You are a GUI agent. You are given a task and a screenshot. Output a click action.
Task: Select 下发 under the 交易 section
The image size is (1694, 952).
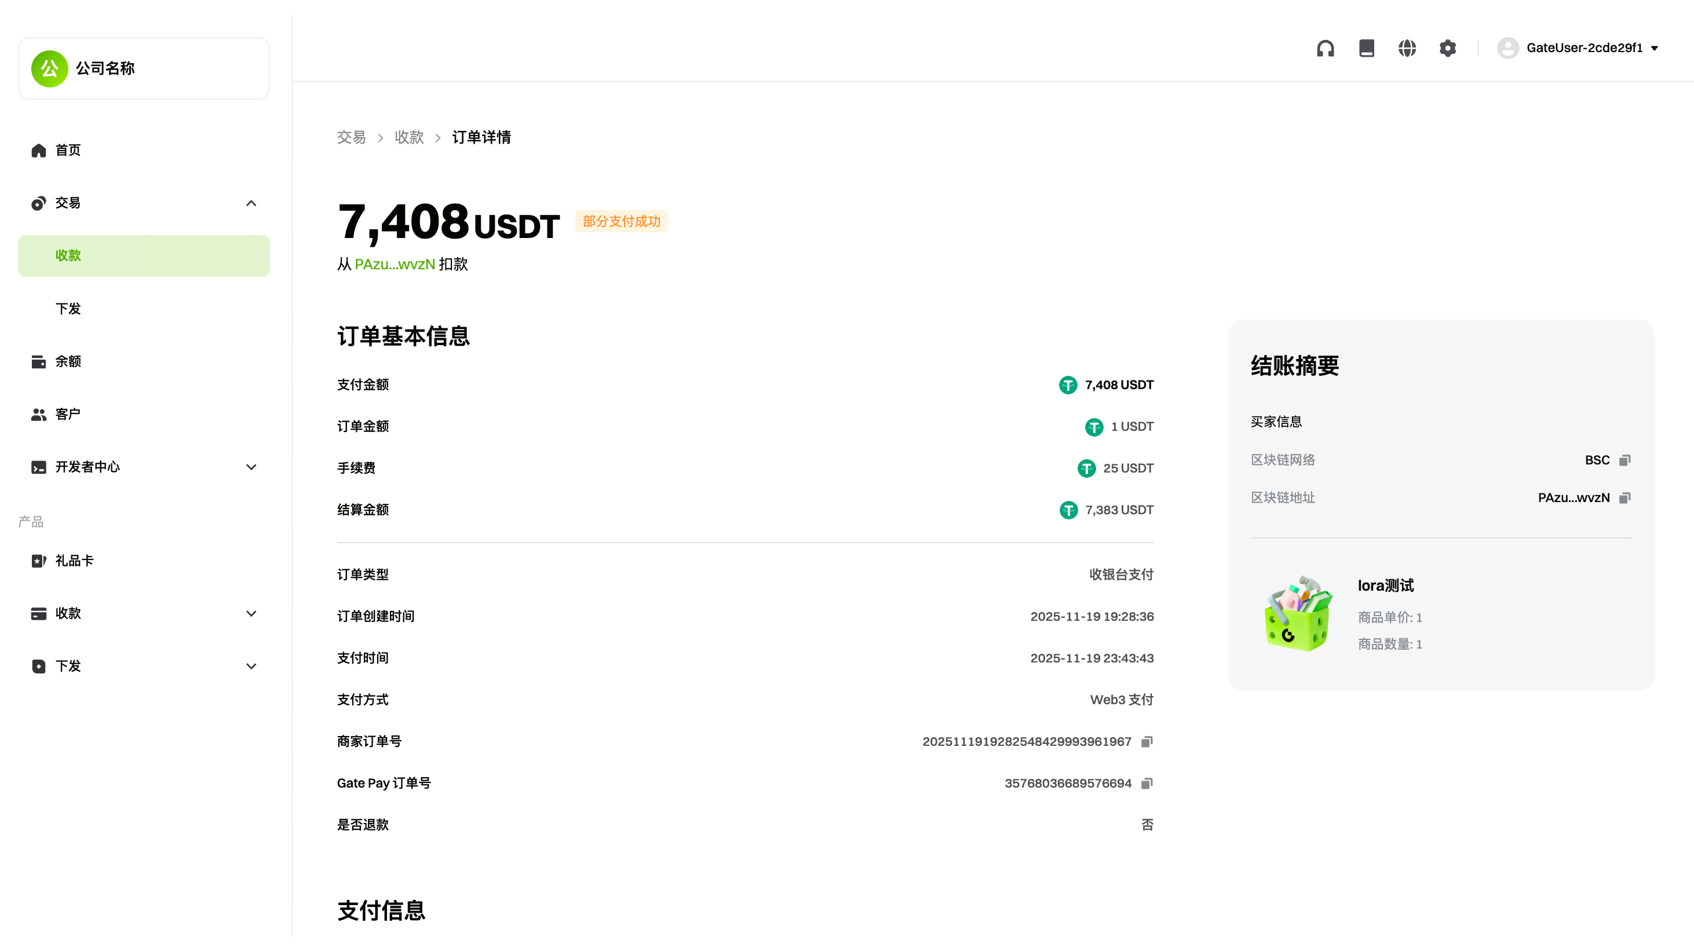point(68,309)
